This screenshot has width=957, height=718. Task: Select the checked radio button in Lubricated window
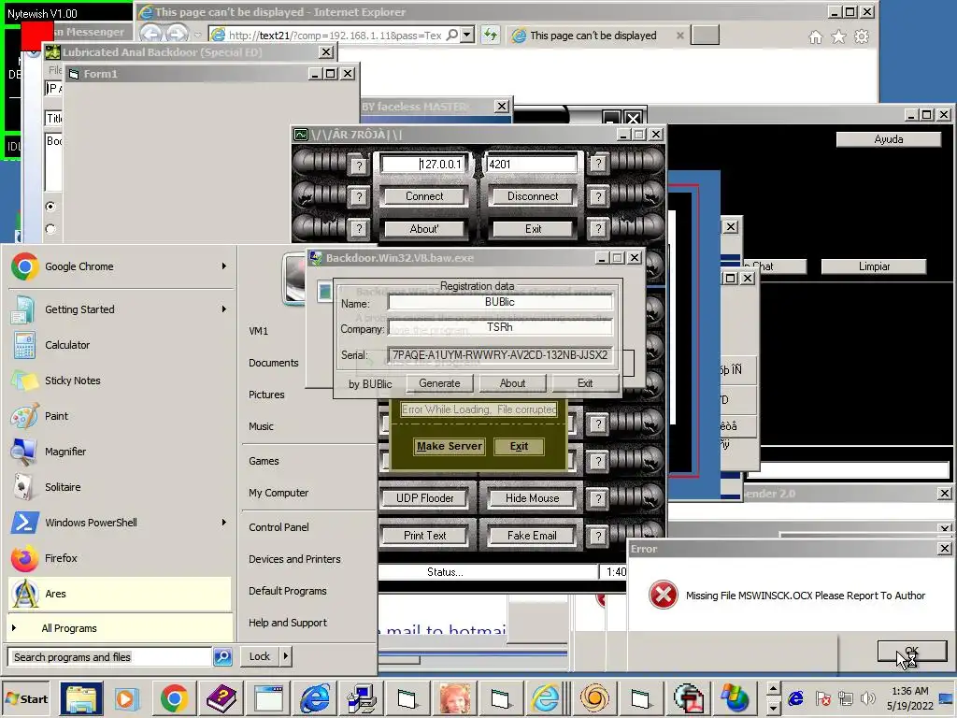coord(50,207)
